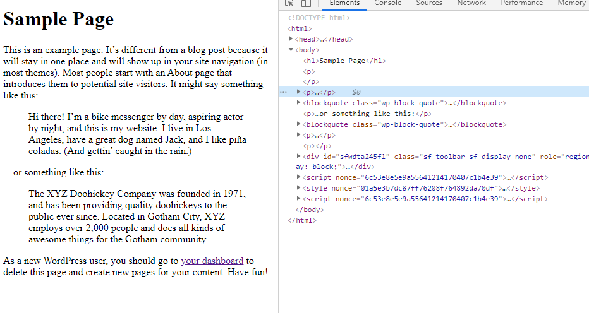The image size is (589, 313).
Task: Expand the last script nonce node
Action: [299, 199]
